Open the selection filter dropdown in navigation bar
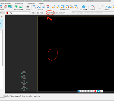 [101, 91]
